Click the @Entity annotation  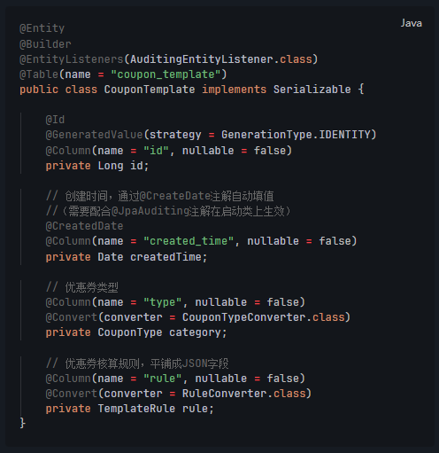pos(42,28)
